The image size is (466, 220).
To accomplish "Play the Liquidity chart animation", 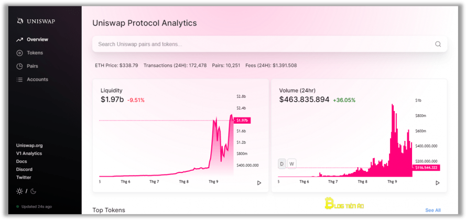I will point(259,183).
